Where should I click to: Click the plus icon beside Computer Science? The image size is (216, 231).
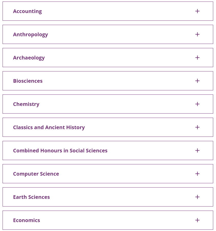coord(197,174)
